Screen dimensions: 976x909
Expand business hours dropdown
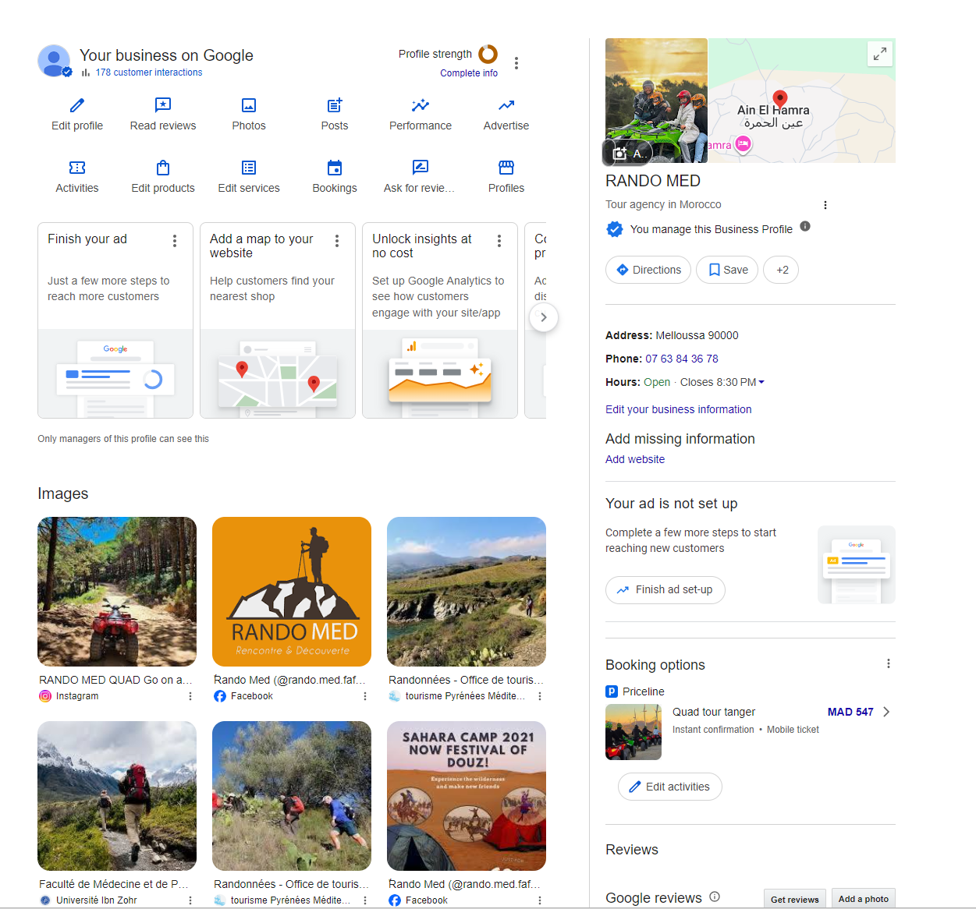point(761,382)
